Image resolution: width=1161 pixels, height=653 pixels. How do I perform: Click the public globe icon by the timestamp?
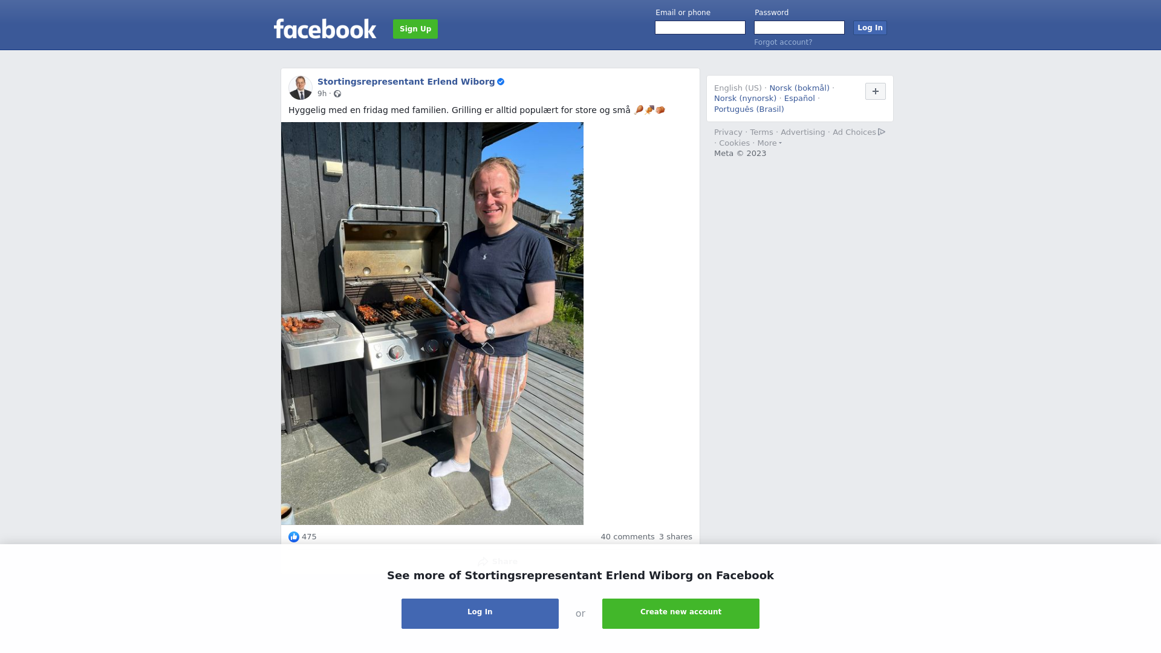[x=337, y=94]
